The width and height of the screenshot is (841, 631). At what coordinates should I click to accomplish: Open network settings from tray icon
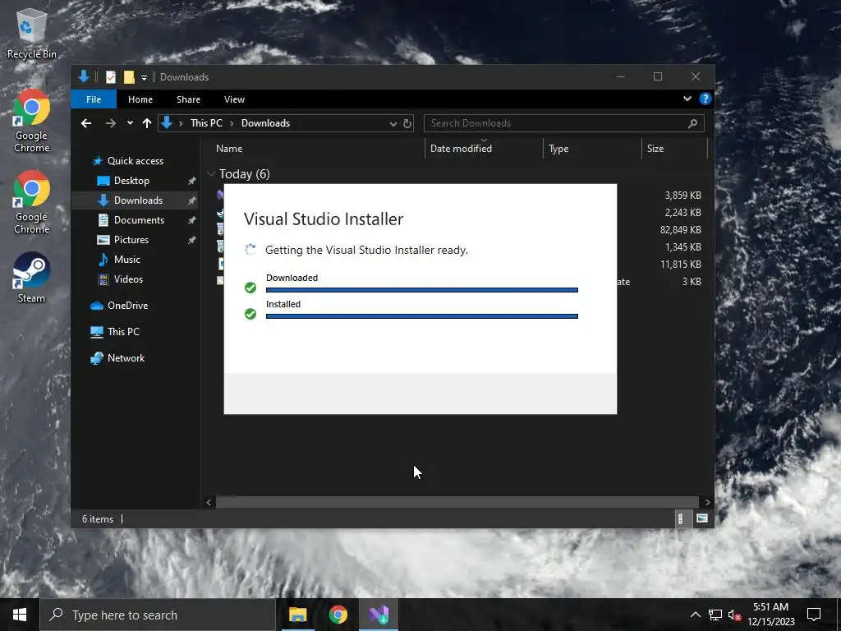[x=715, y=615]
